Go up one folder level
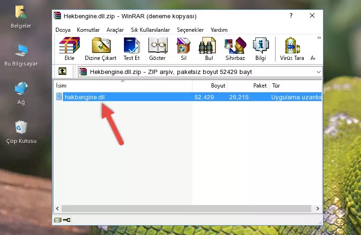The height and width of the screenshot is (235, 361). pyautogui.click(x=62, y=71)
